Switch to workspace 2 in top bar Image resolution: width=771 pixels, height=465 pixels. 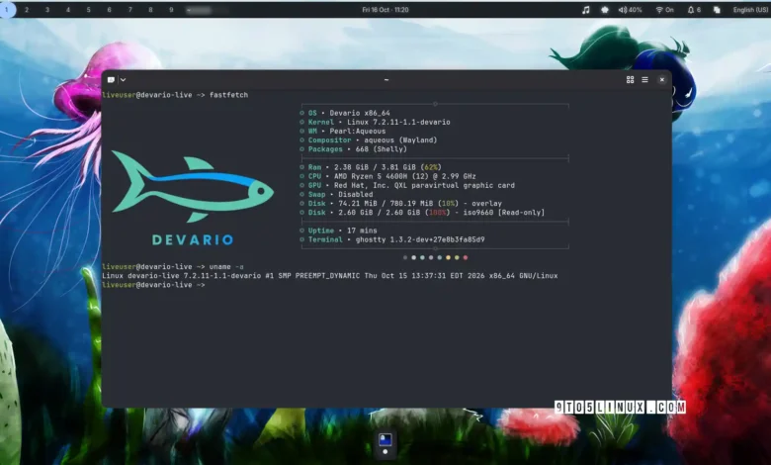[27, 9]
